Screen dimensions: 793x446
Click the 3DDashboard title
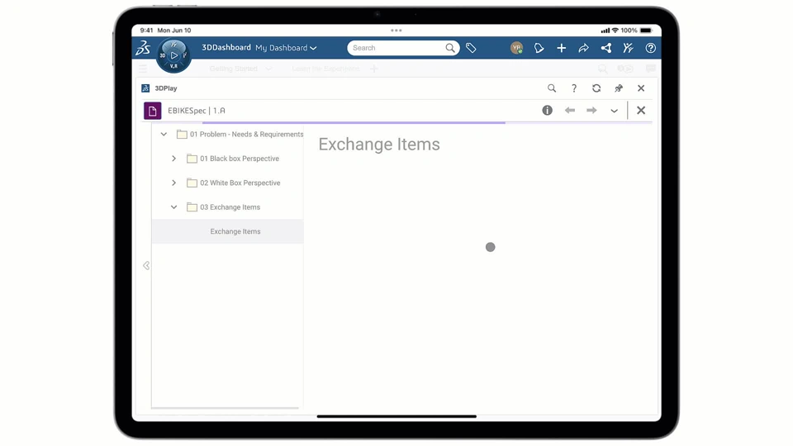tap(226, 48)
